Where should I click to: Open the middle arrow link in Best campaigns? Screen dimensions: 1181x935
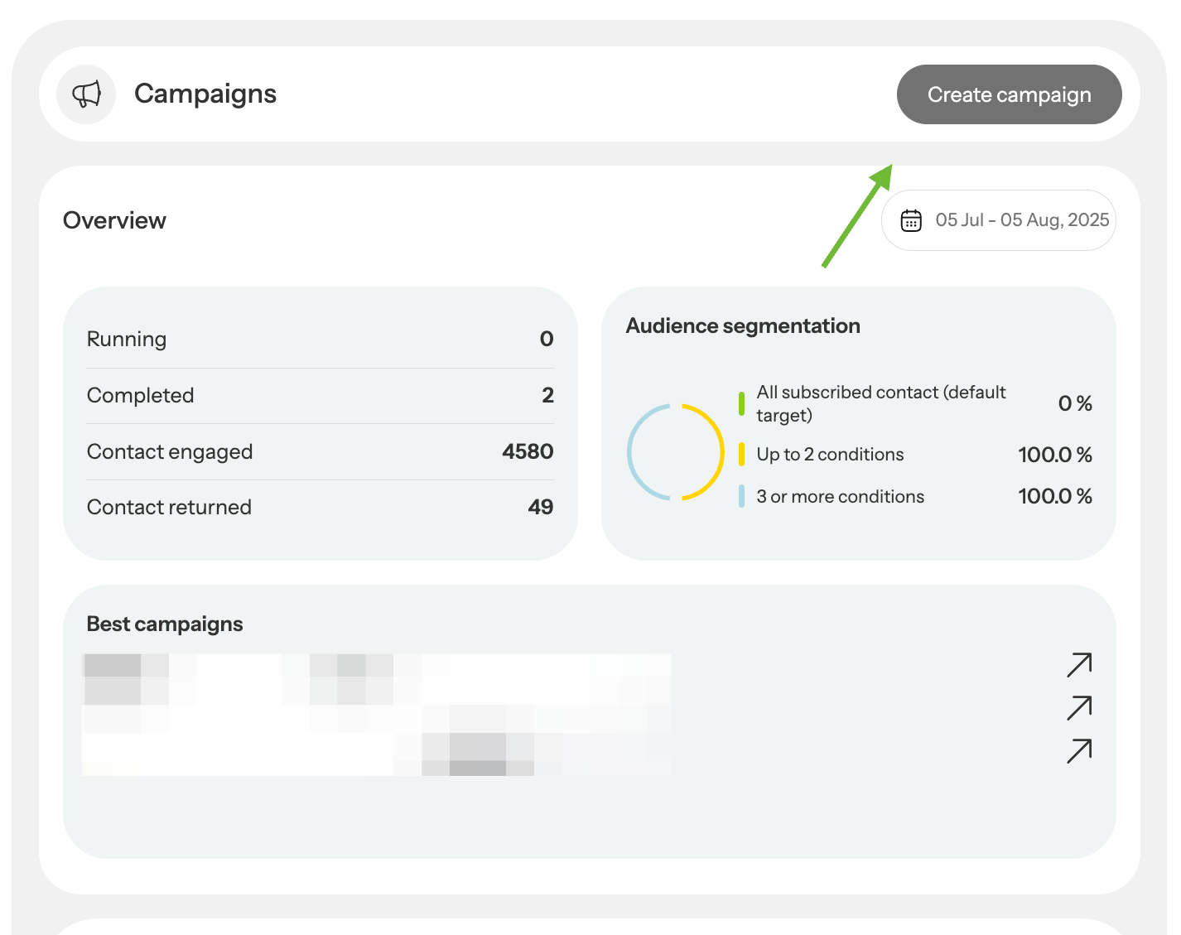(x=1079, y=708)
